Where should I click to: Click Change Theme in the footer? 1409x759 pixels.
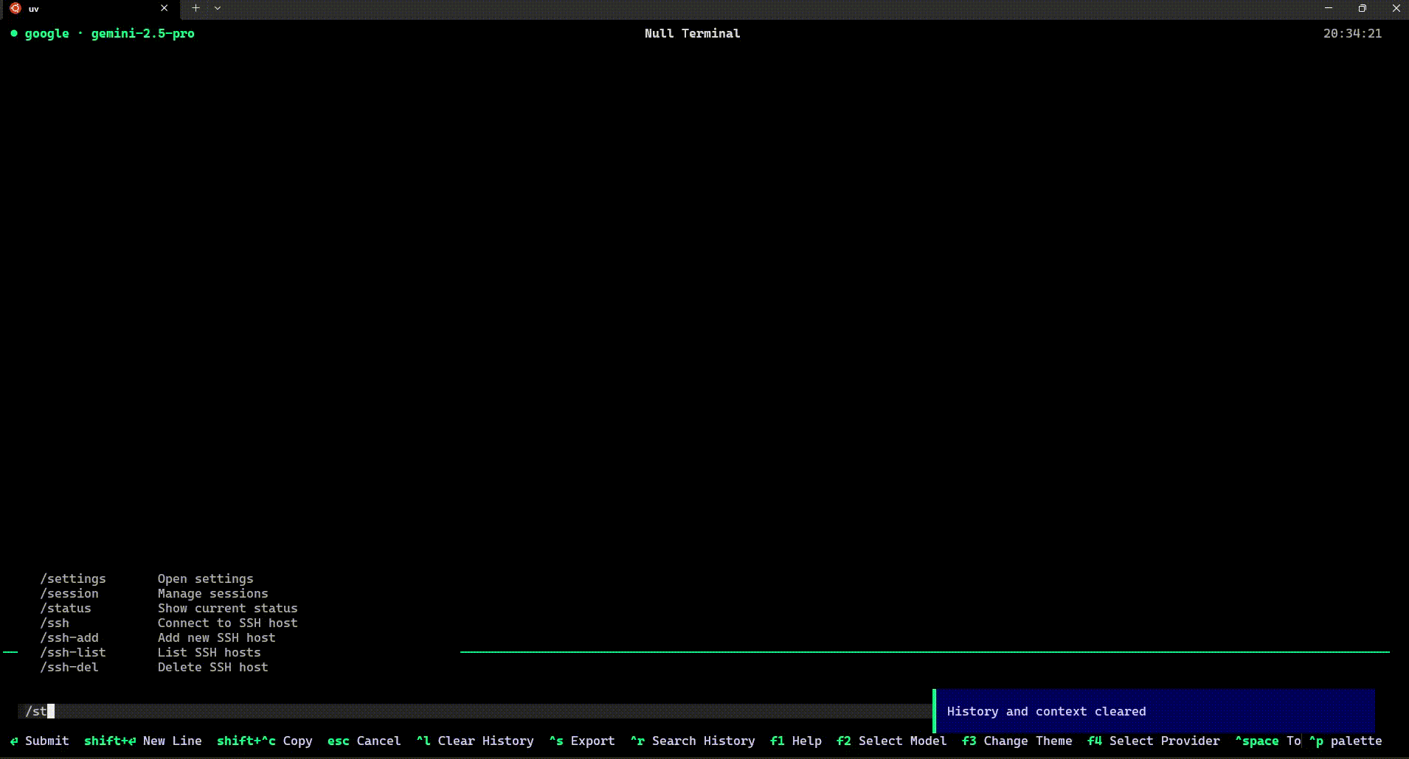[1017, 741]
